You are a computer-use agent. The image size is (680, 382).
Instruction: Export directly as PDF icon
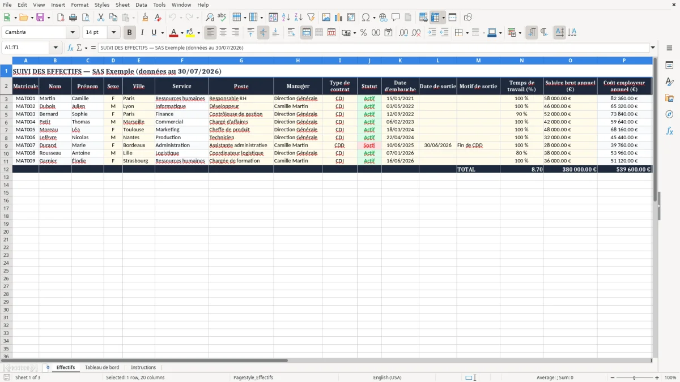pos(61,18)
